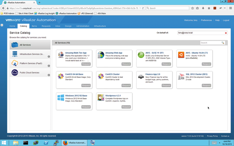
Task: Open the URL bar history dropdown arrow
Action: [x=140, y=8]
